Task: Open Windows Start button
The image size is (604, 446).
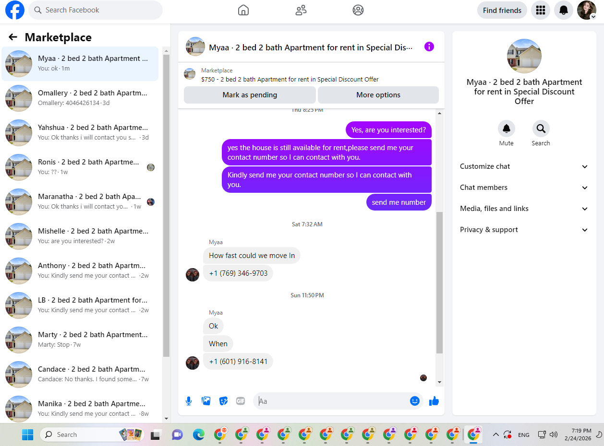Action: pos(27,434)
